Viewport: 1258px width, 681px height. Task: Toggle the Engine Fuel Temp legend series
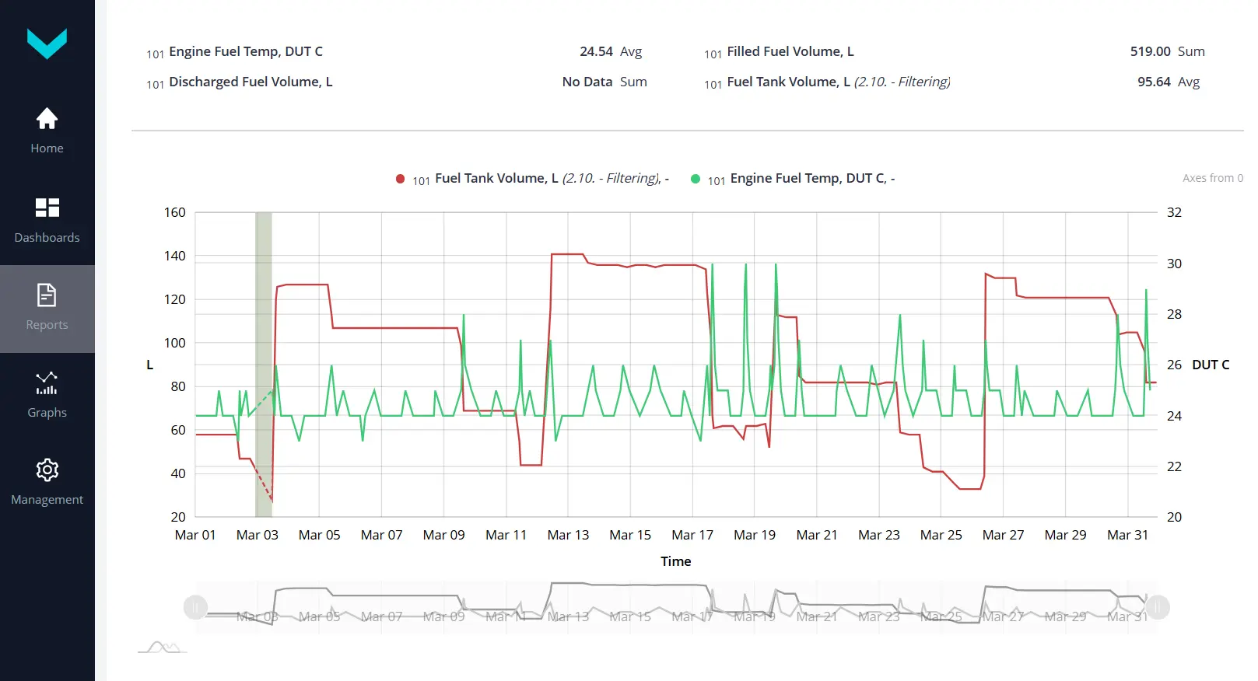point(793,179)
